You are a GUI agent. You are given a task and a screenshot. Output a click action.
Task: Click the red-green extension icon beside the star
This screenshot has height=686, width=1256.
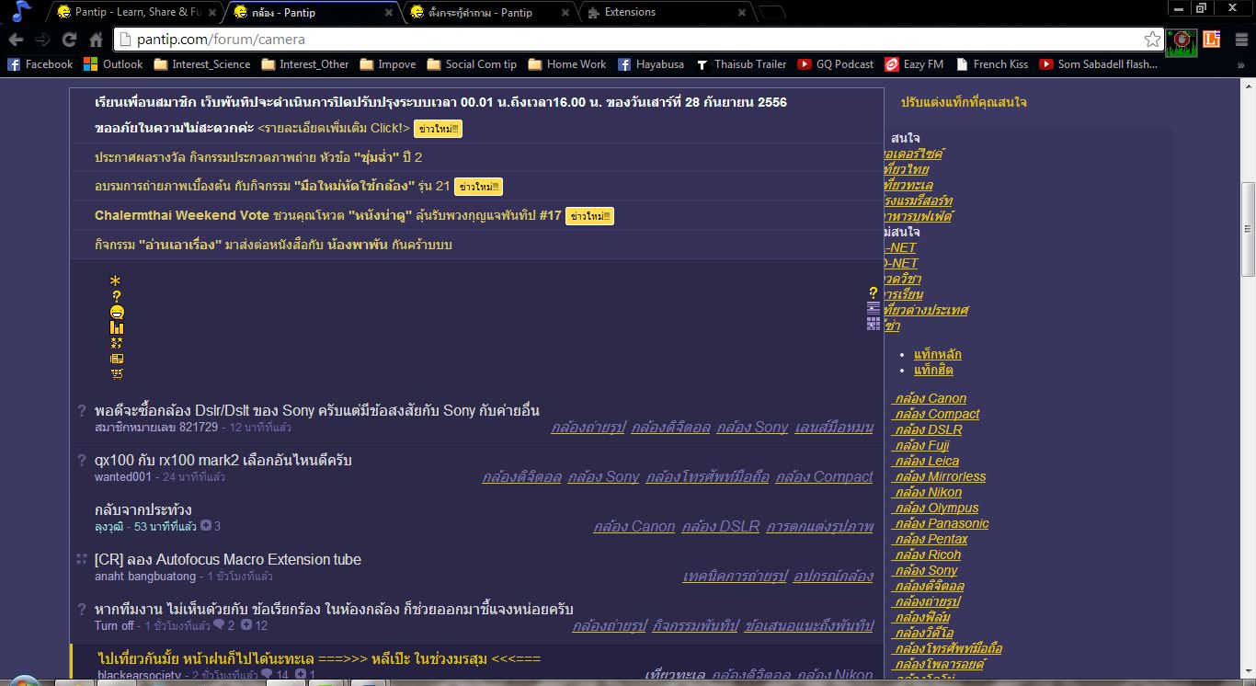pyautogui.click(x=1182, y=42)
